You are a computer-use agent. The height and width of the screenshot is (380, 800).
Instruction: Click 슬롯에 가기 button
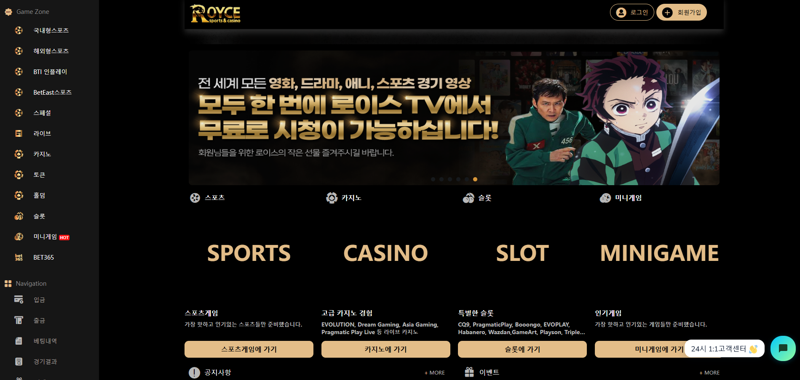522,349
